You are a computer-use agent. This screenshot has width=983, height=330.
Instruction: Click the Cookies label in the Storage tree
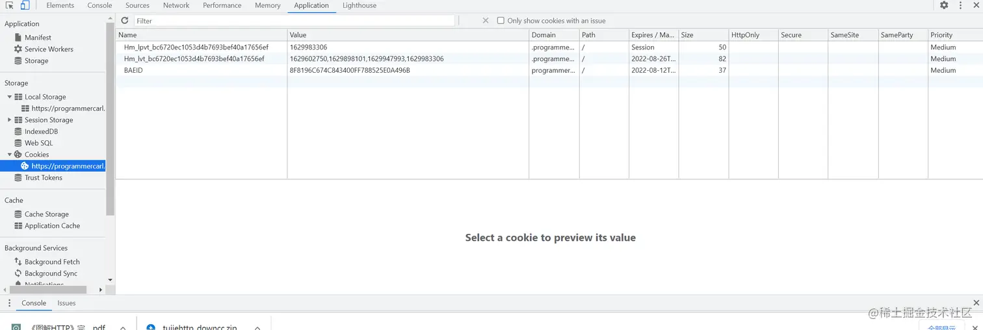[36, 155]
